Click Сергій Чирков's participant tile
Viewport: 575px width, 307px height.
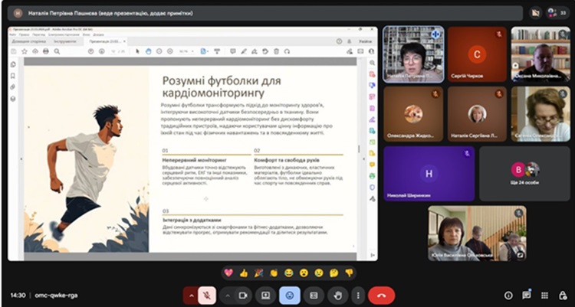click(x=476, y=54)
